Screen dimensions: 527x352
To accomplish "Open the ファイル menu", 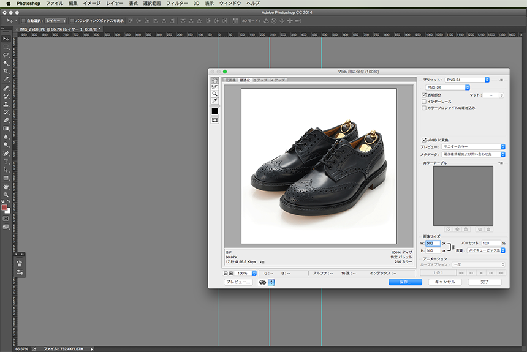I will point(55,3).
